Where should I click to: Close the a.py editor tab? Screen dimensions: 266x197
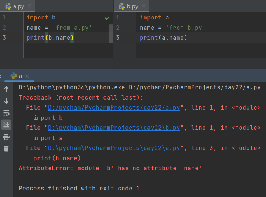coord(29,6)
